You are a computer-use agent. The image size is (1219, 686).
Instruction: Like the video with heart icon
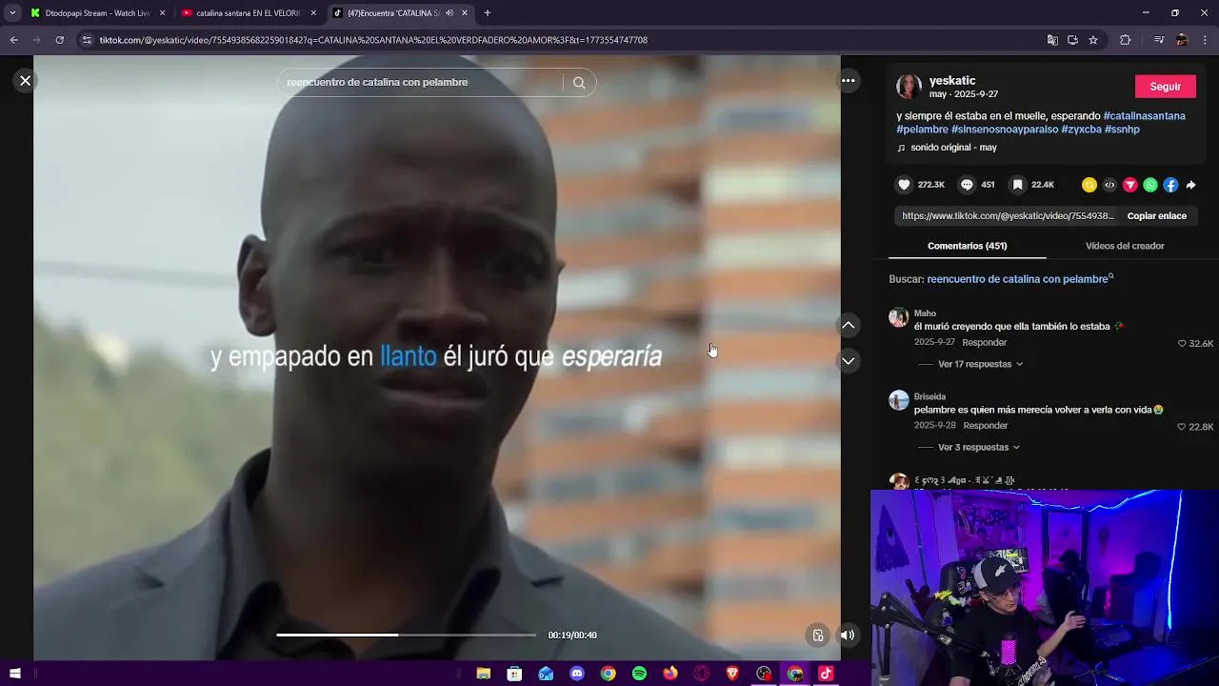point(904,185)
